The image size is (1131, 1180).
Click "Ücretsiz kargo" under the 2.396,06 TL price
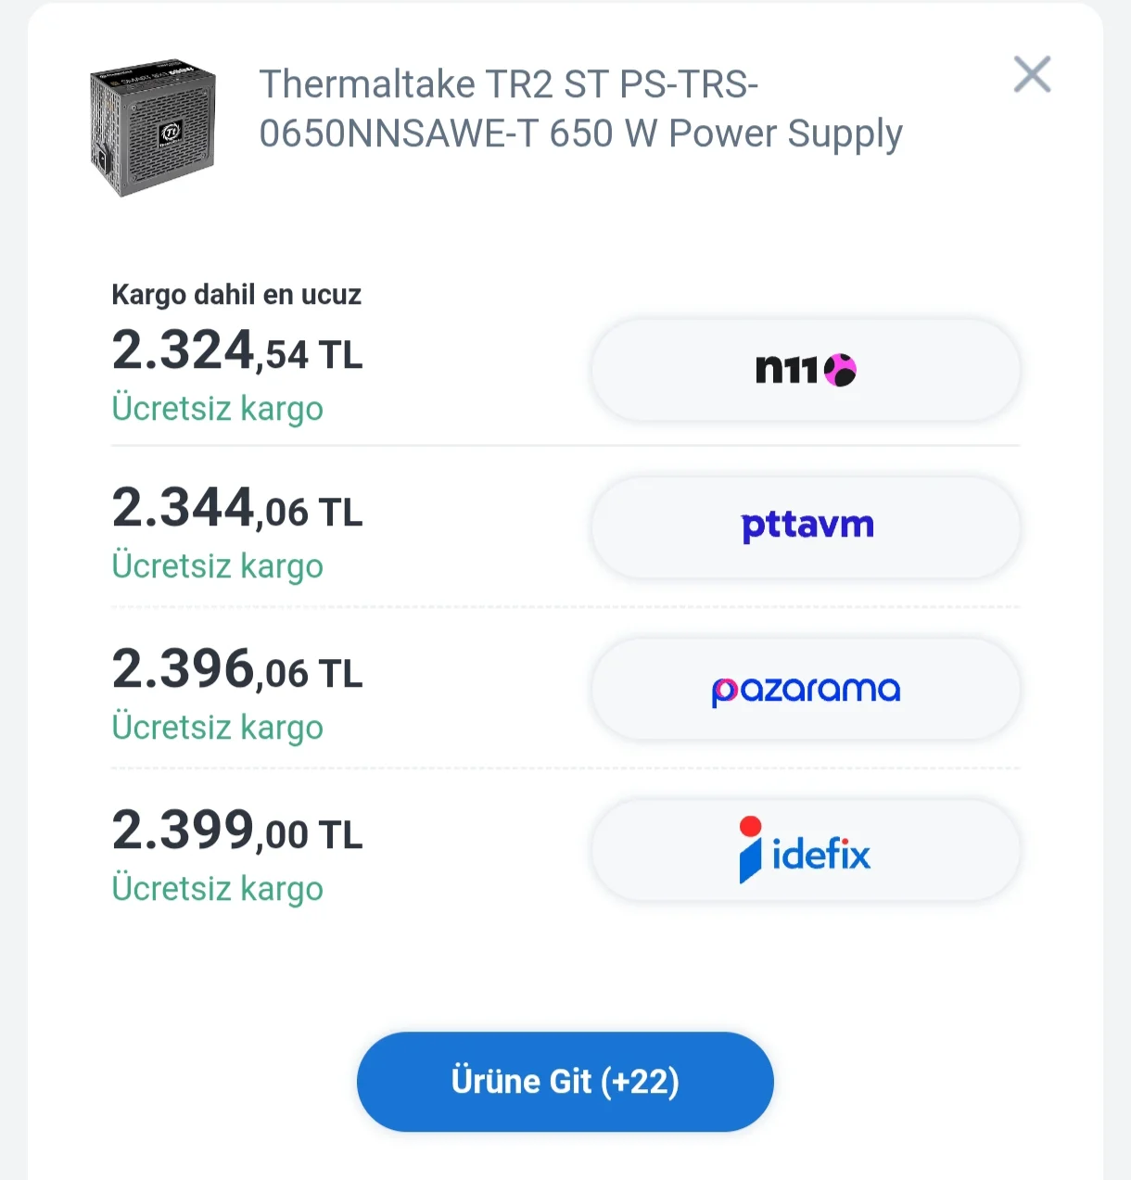[217, 728]
